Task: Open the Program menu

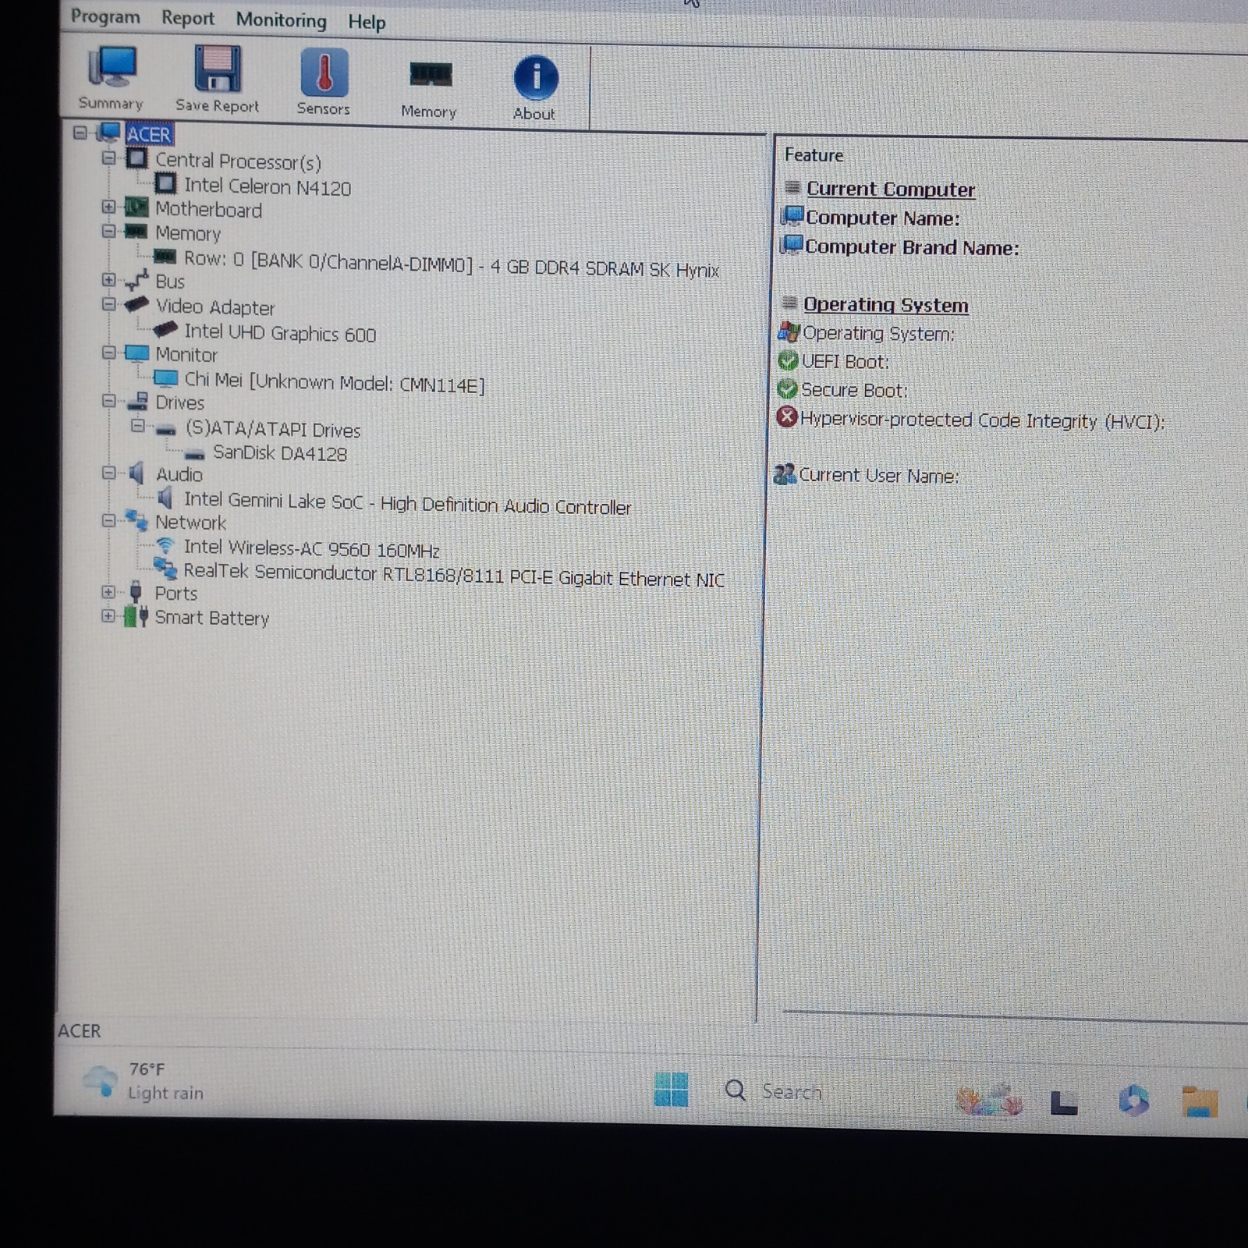Action: 105,16
